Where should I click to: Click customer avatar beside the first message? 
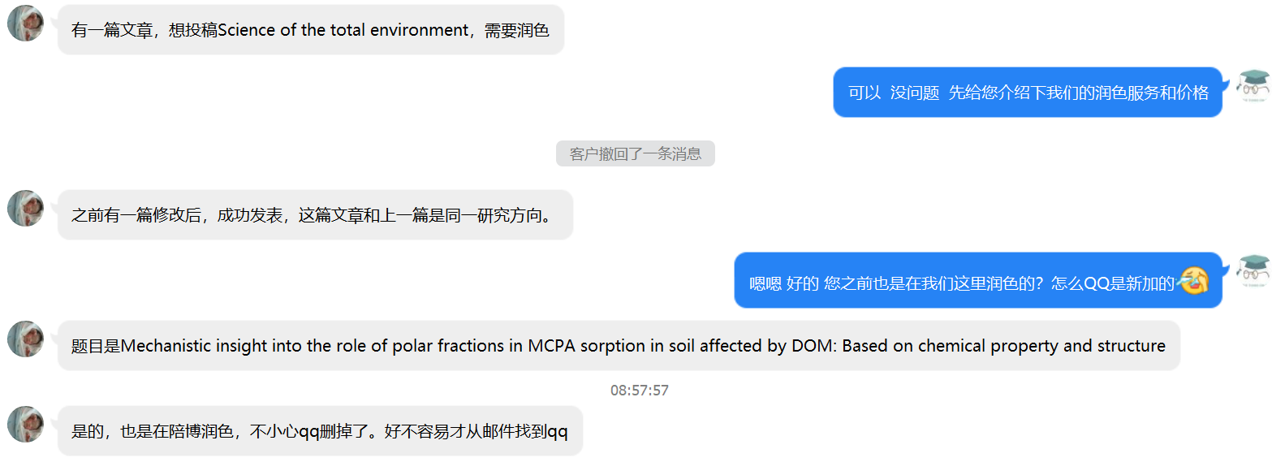pyautogui.click(x=25, y=23)
